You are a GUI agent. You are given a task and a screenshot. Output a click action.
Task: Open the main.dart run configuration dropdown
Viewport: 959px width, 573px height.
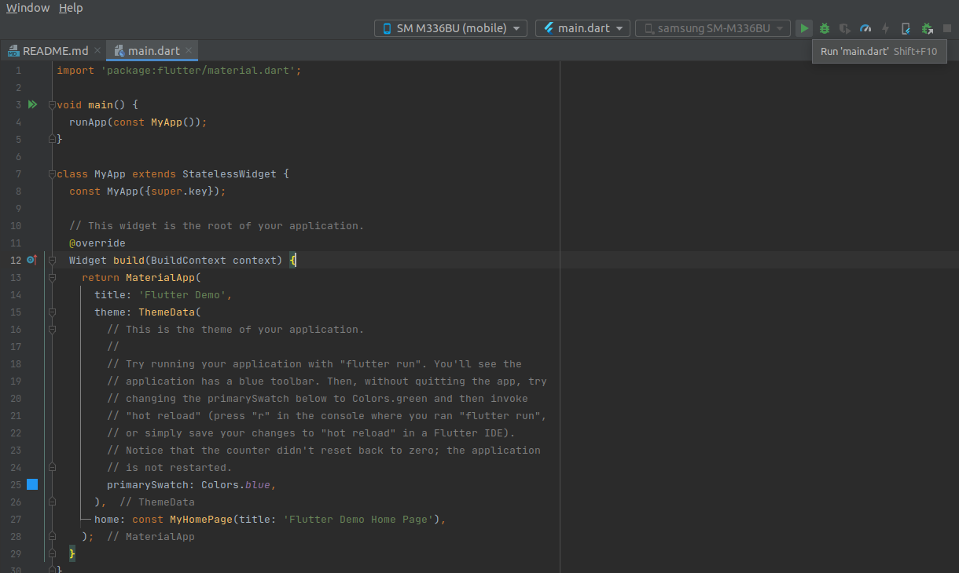(582, 28)
